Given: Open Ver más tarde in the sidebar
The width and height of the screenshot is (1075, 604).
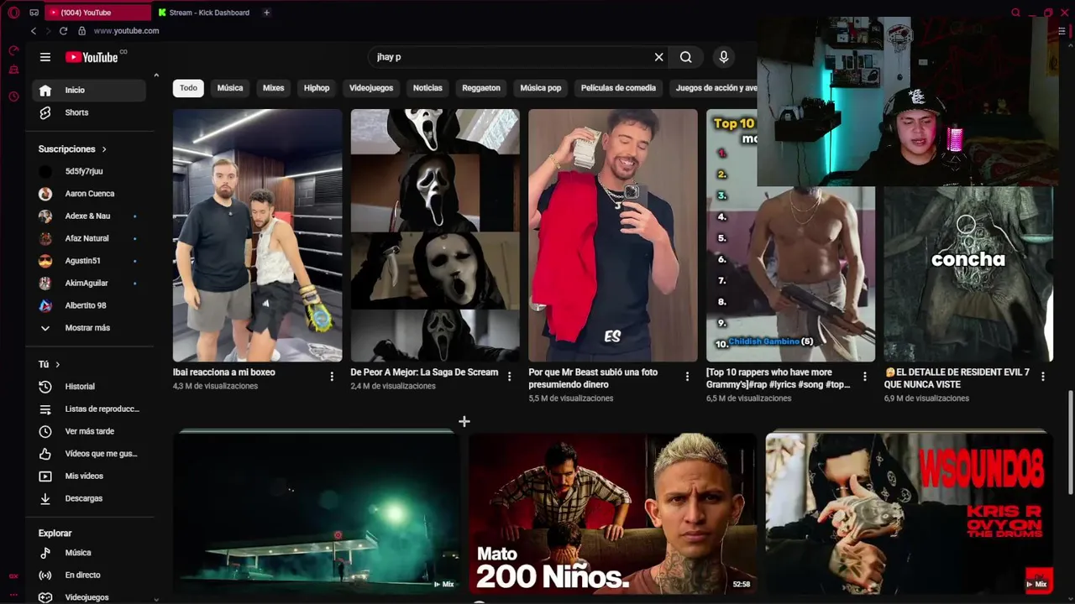Looking at the screenshot, I should tap(90, 431).
